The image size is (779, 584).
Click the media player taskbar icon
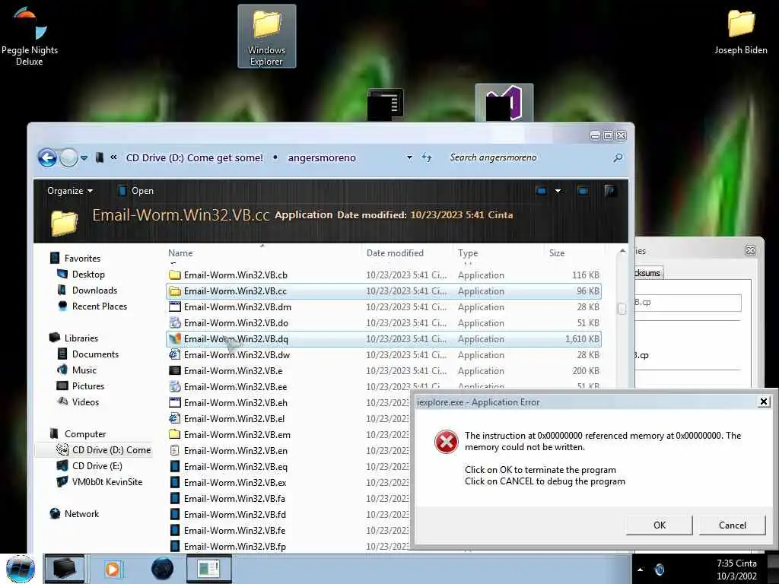click(x=113, y=569)
